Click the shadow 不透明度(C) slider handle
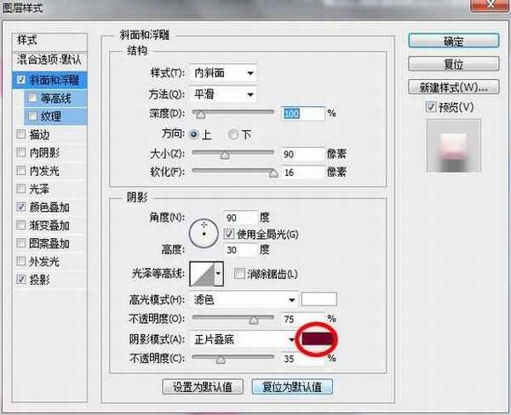The image size is (511, 415). (221, 360)
